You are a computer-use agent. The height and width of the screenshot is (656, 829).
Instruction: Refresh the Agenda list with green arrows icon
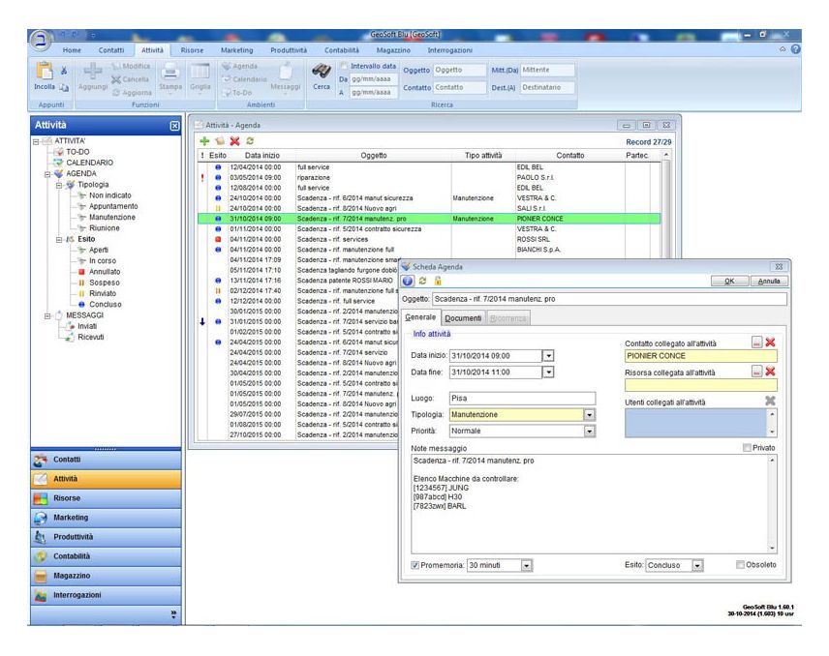(250, 141)
